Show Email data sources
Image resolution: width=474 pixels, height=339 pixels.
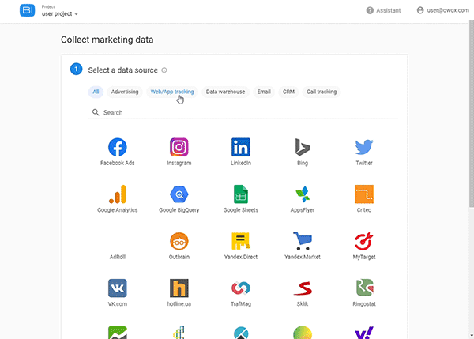pos(264,92)
